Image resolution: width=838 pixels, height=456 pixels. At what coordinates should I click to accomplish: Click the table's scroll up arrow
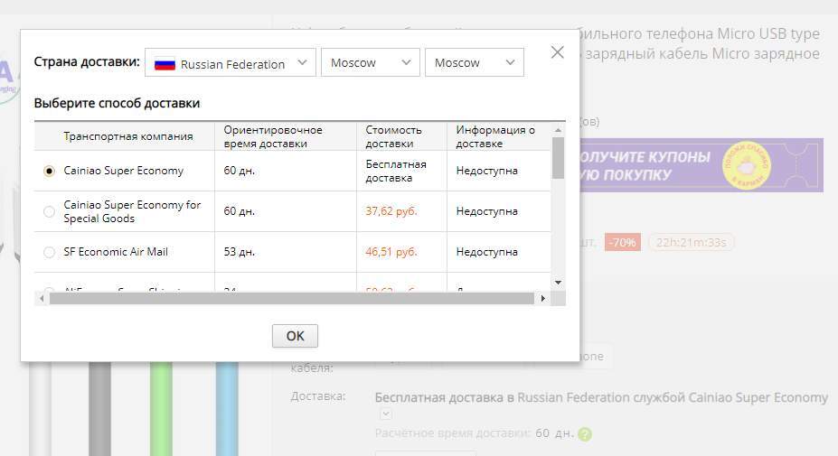[x=558, y=130]
